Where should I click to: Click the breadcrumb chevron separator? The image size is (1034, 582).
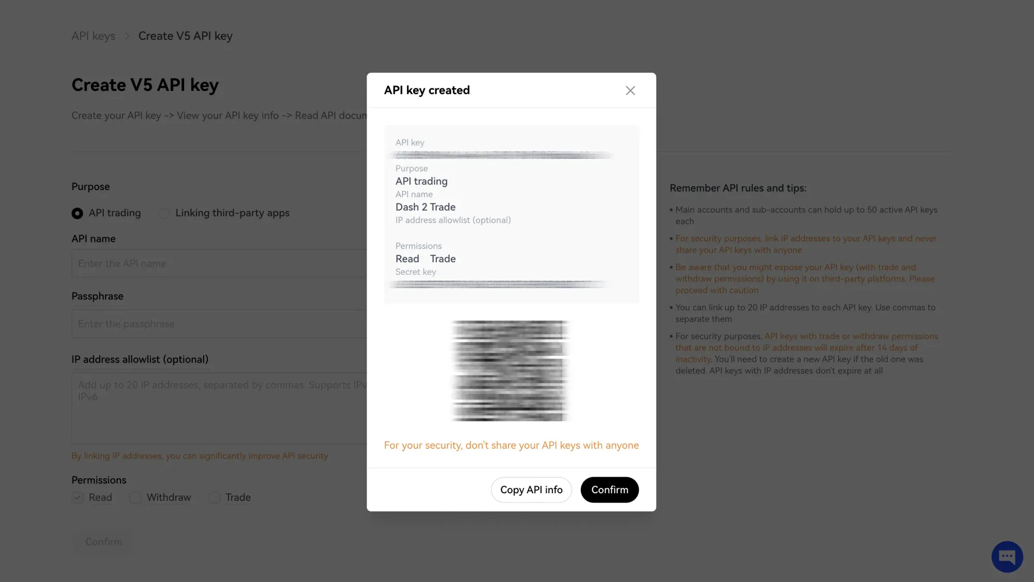click(127, 36)
